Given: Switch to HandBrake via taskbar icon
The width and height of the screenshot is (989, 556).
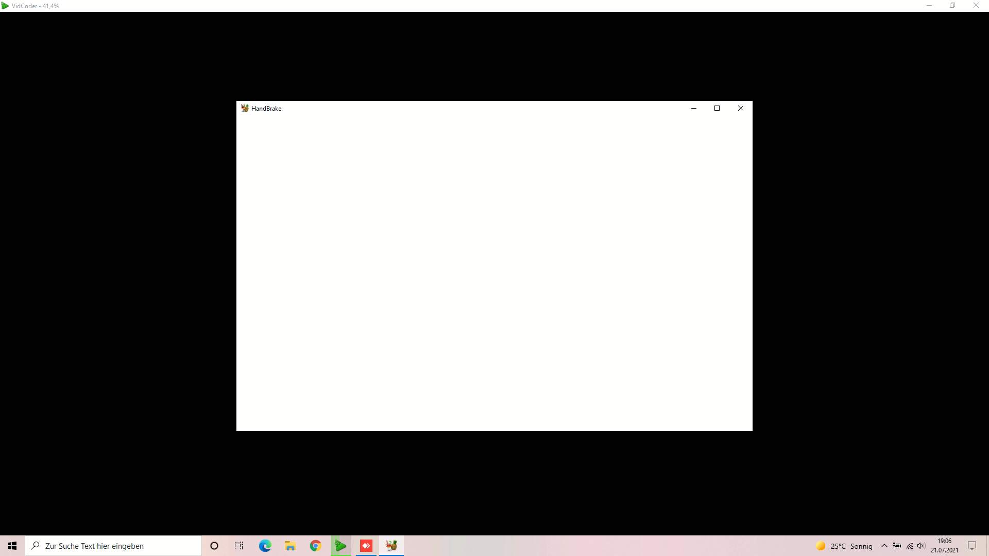Looking at the screenshot, I should point(391,546).
